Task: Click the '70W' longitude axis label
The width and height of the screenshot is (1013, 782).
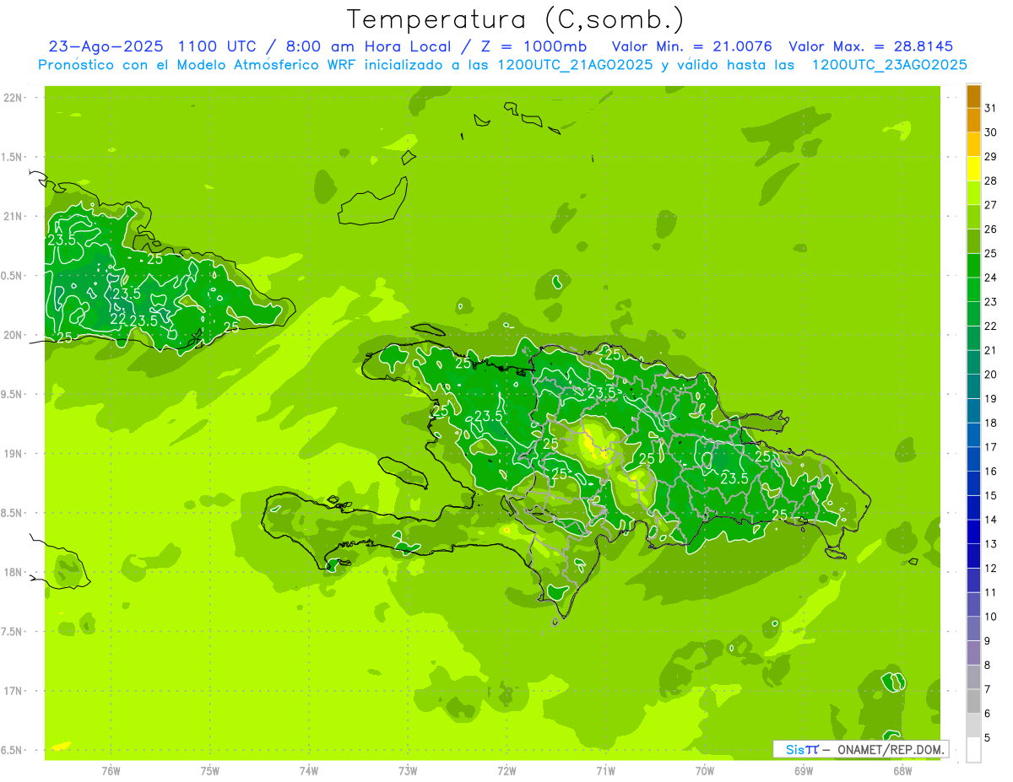Action: (x=705, y=771)
